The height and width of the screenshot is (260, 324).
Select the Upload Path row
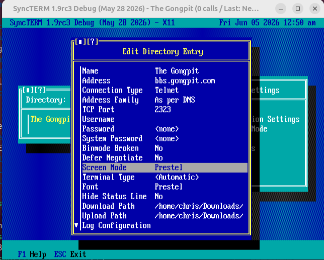165,216
